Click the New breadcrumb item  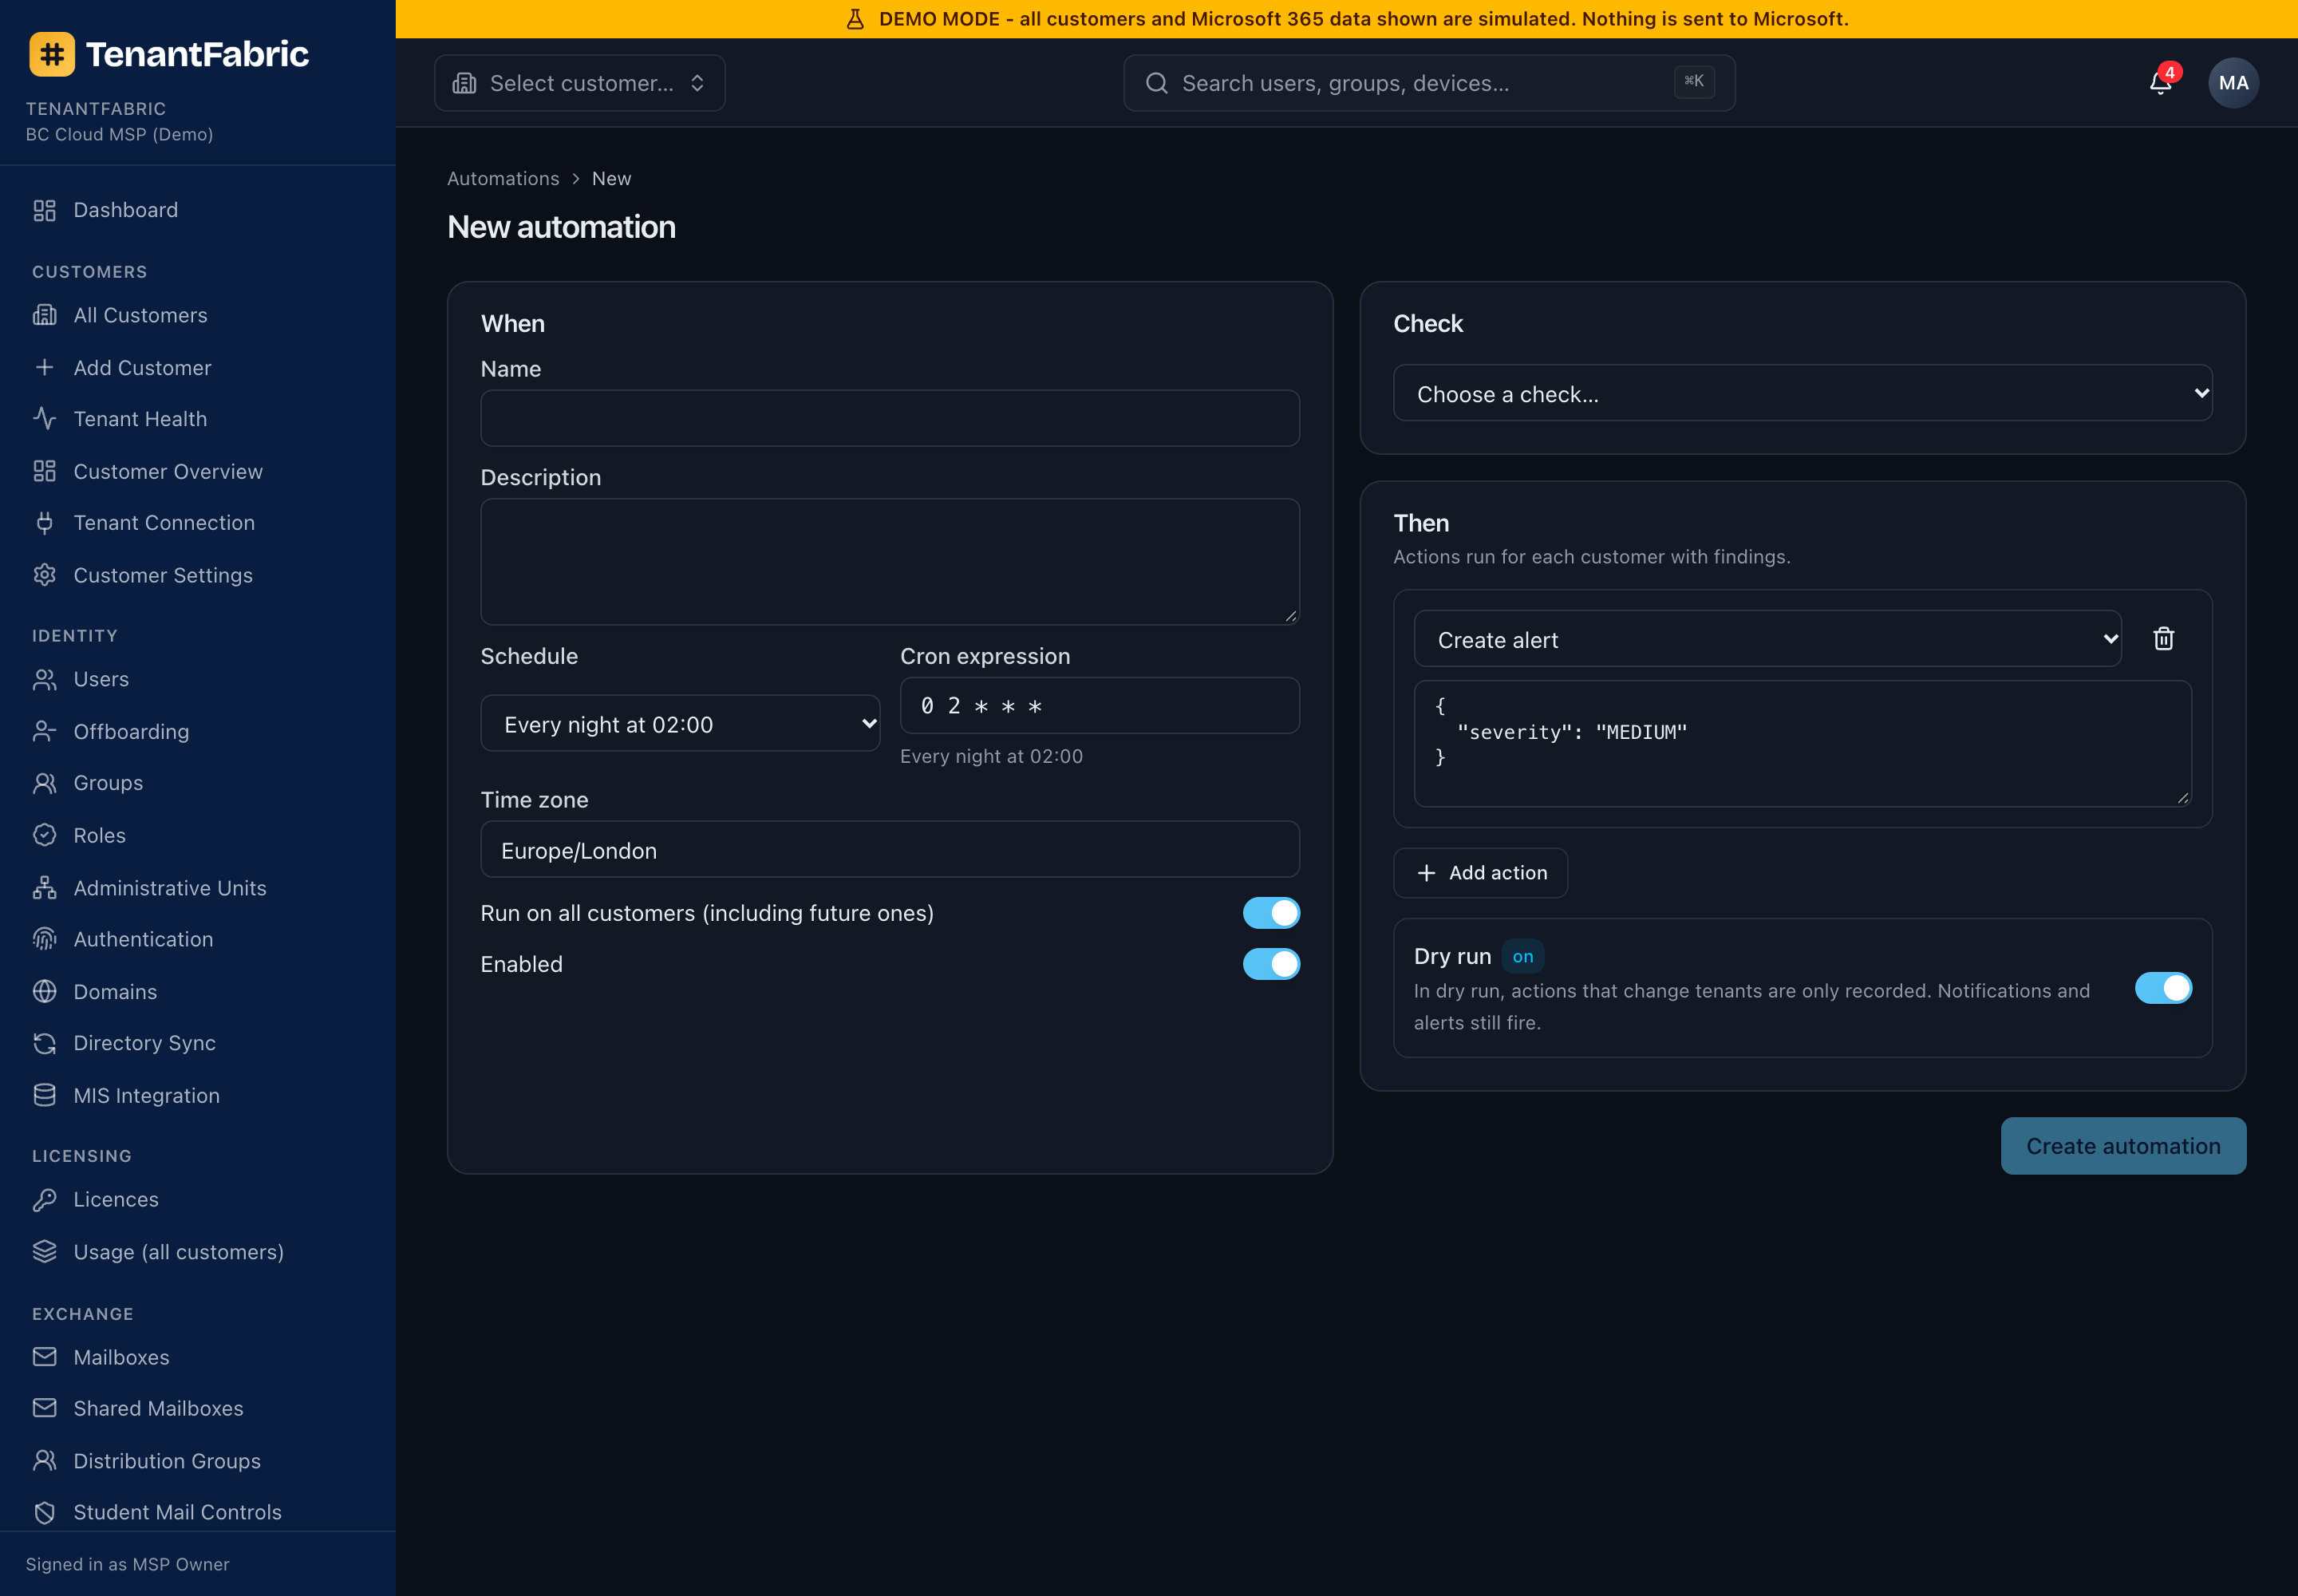pos(611,178)
